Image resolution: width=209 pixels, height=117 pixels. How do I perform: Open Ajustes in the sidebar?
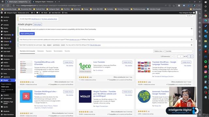6,107
